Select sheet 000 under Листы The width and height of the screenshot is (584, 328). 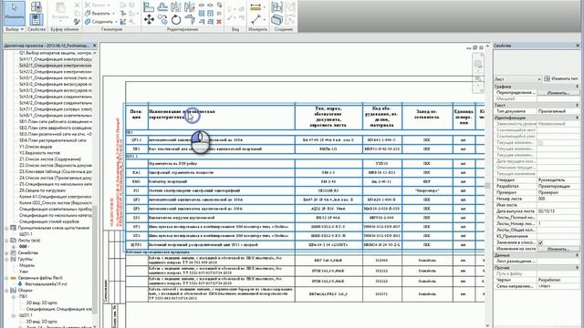[x=24, y=247]
